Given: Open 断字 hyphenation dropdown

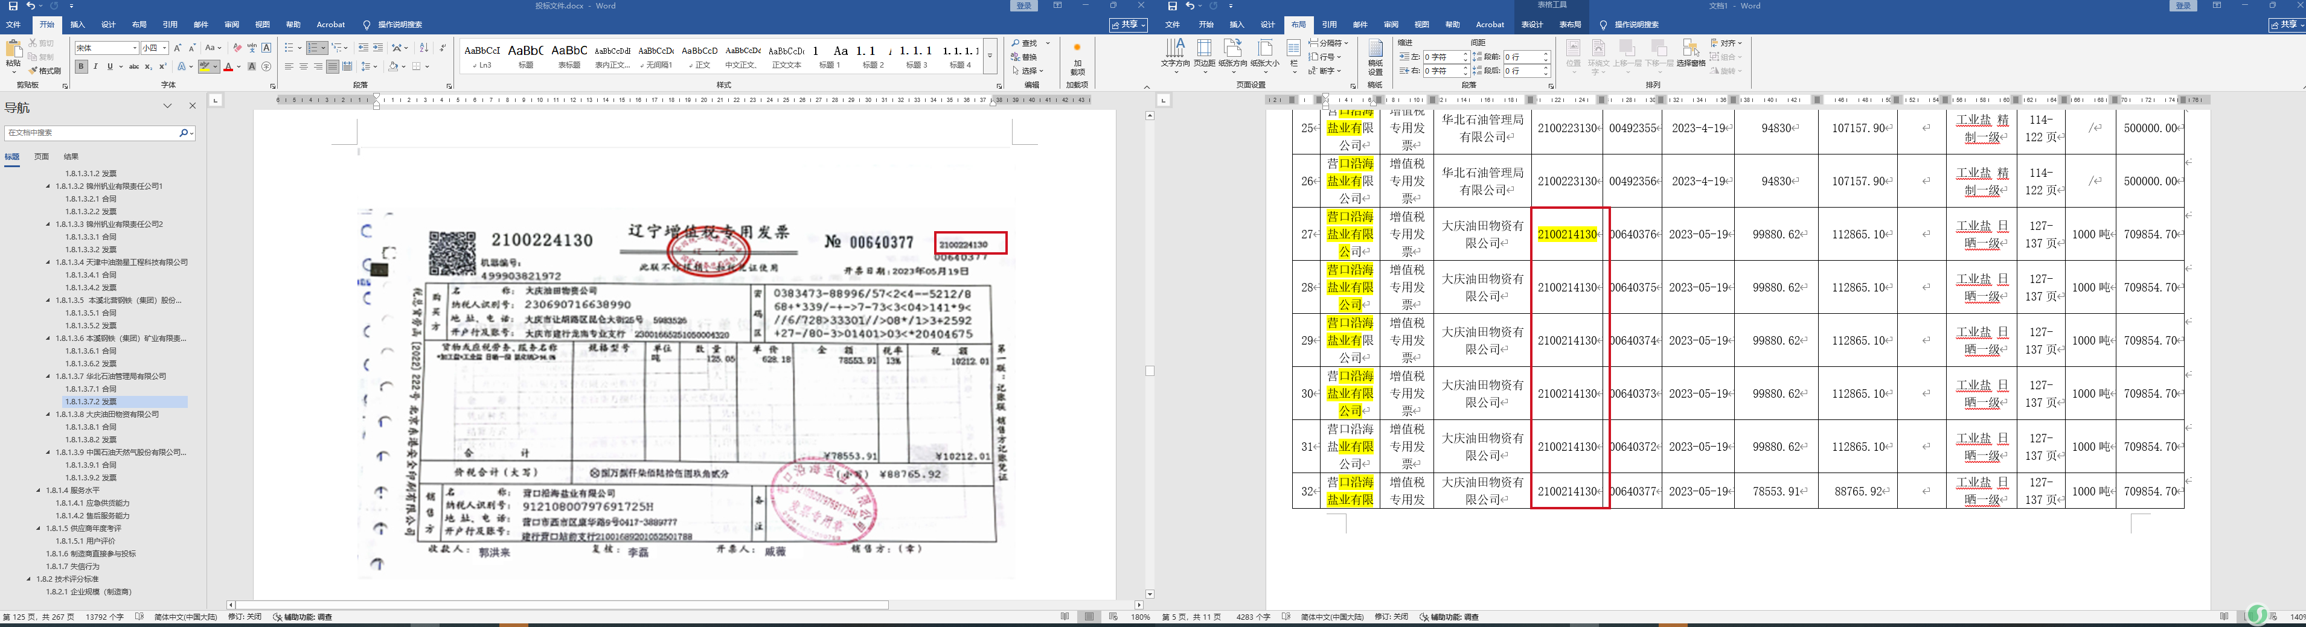Looking at the screenshot, I should pyautogui.click(x=1325, y=71).
